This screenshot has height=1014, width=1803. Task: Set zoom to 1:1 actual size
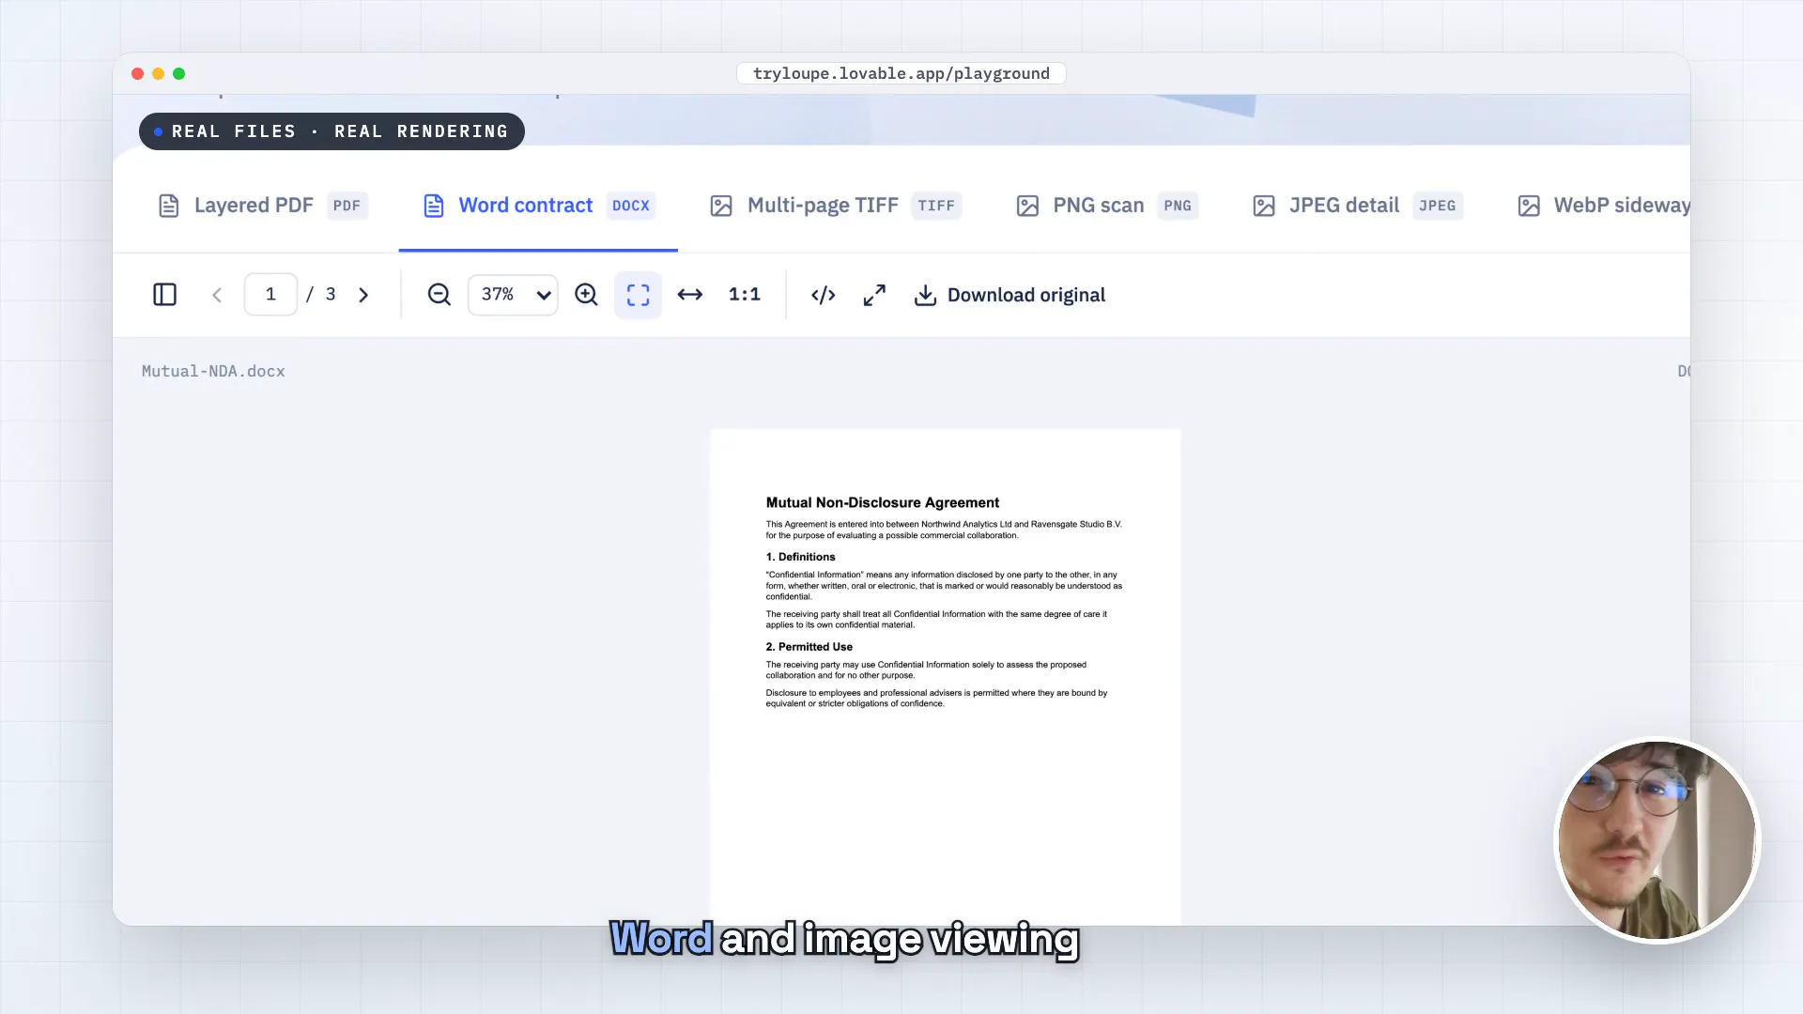tap(745, 295)
